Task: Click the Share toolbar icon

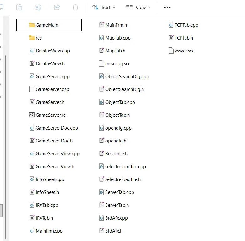Action: (57, 7)
